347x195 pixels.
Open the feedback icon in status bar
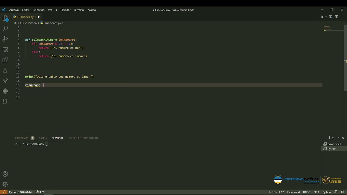[336, 192]
